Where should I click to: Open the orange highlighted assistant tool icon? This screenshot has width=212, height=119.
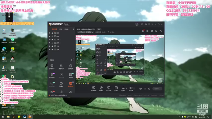(70, 84)
